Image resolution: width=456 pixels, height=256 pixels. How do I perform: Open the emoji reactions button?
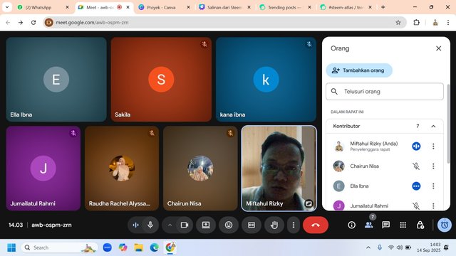click(x=229, y=225)
